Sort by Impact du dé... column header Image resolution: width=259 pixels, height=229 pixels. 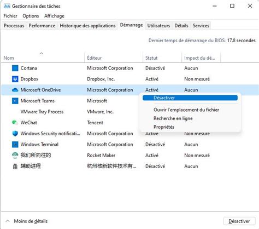[201, 58]
